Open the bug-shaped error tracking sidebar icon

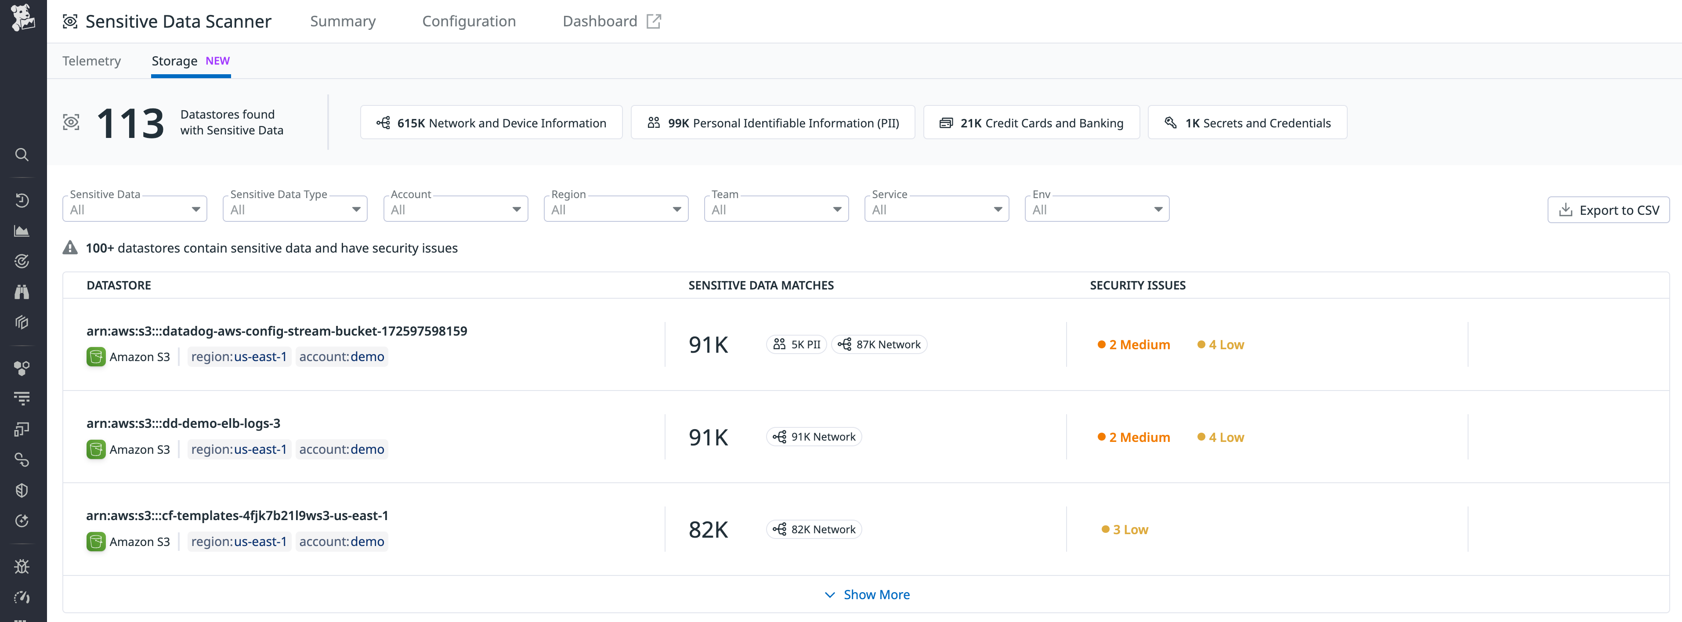[22, 567]
